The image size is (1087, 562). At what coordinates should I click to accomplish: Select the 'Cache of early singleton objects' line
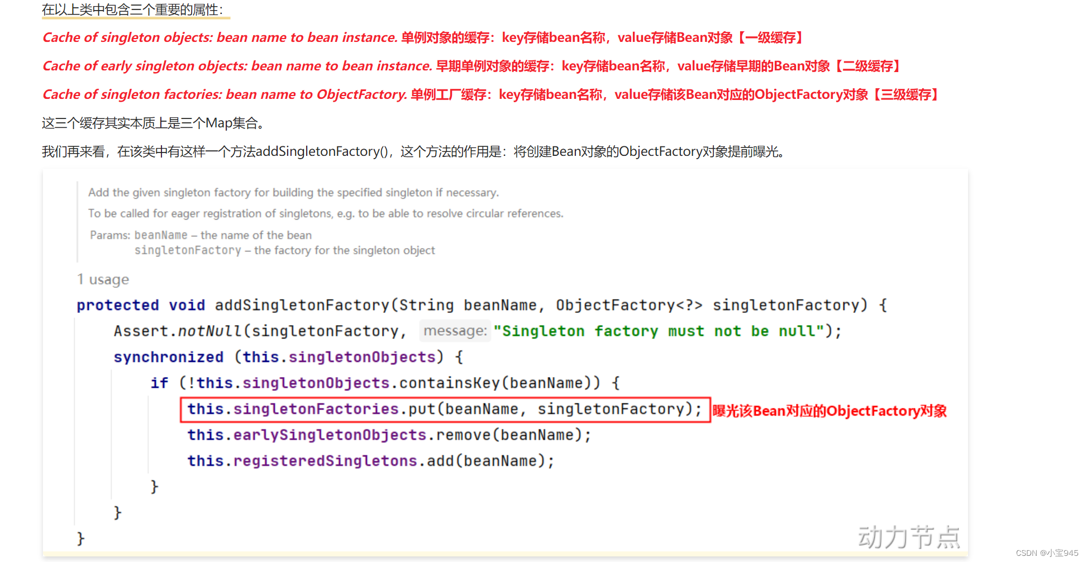pos(473,66)
